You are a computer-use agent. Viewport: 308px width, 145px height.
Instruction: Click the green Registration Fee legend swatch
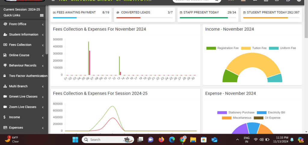pos(211,48)
